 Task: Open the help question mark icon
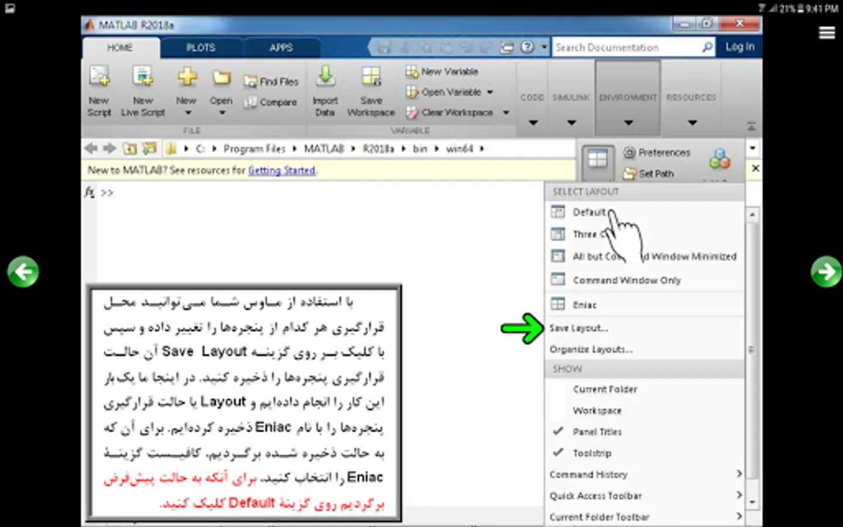click(527, 47)
